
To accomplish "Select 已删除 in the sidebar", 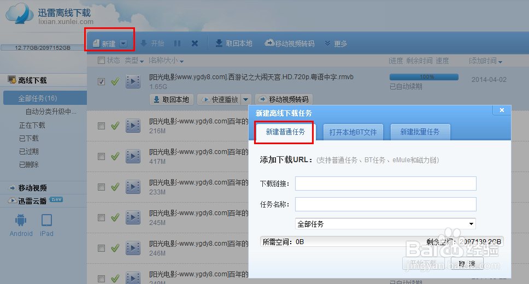I will [28, 164].
